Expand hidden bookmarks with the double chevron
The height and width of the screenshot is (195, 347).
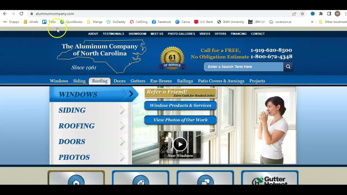point(312,22)
